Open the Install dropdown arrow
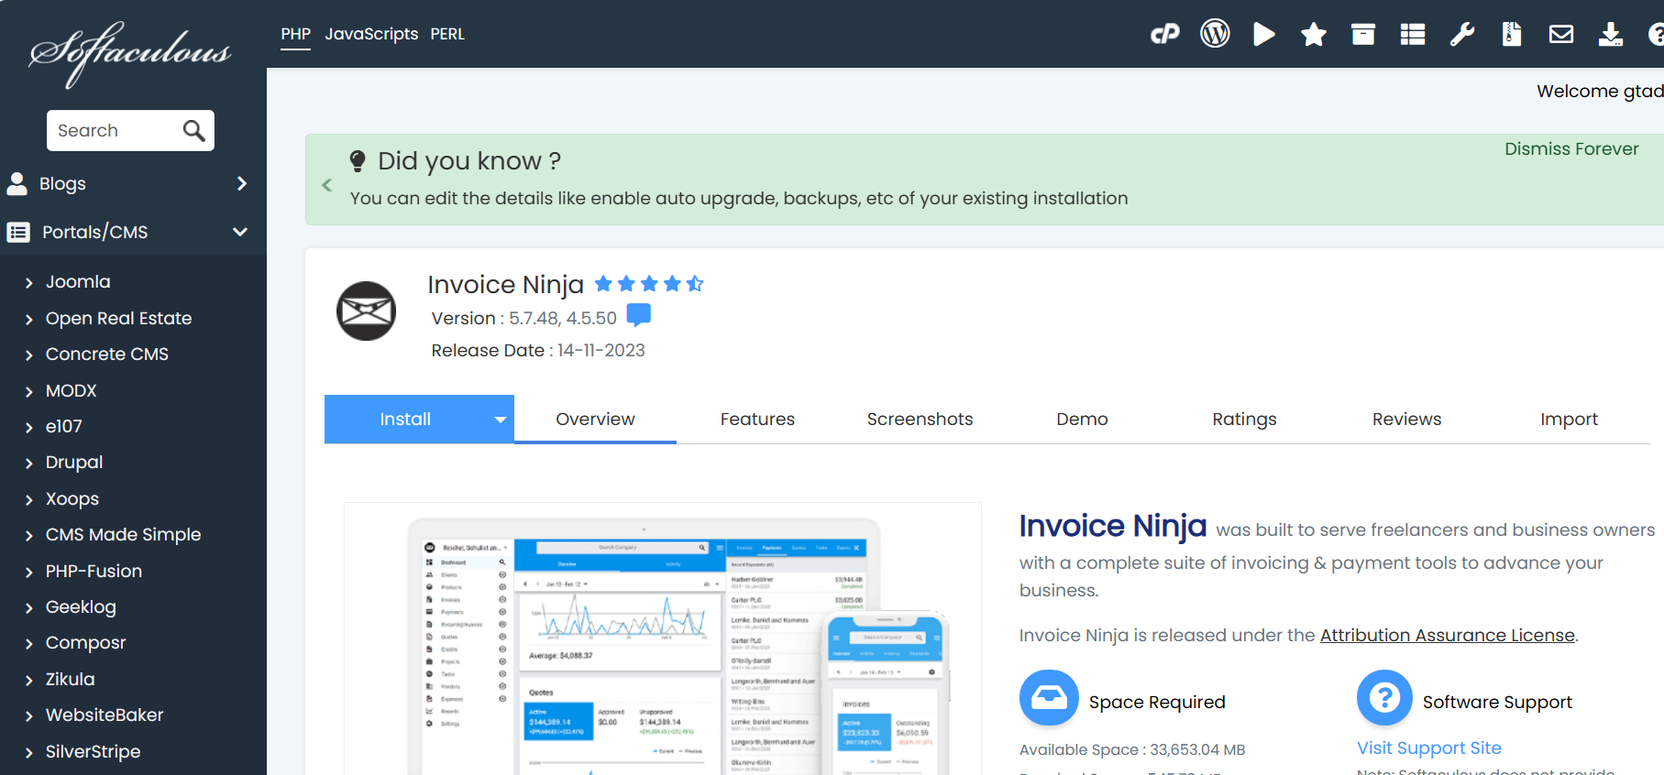 [x=501, y=420]
